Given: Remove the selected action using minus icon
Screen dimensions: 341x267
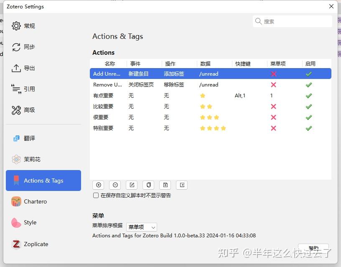Looking at the screenshot, I should pyautogui.click(x=115, y=185).
